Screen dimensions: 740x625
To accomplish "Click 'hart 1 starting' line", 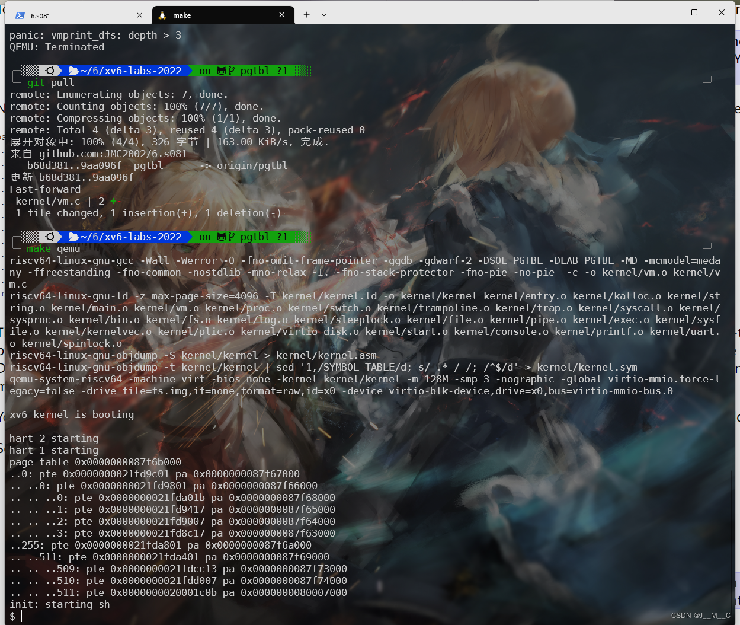I will (54, 450).
